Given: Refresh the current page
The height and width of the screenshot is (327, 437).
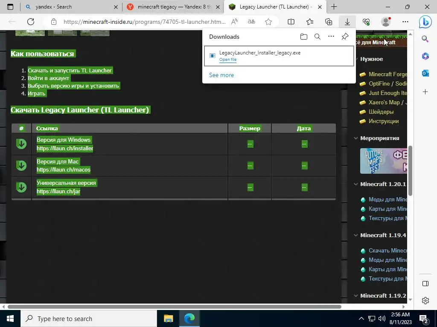Looking at the screenshot, I should (x=31, y=22).
